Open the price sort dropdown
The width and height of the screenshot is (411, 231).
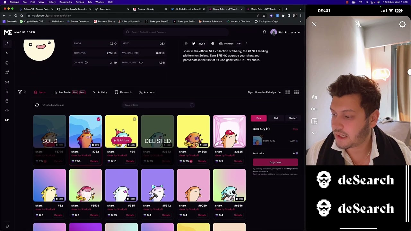click(264, 92)
